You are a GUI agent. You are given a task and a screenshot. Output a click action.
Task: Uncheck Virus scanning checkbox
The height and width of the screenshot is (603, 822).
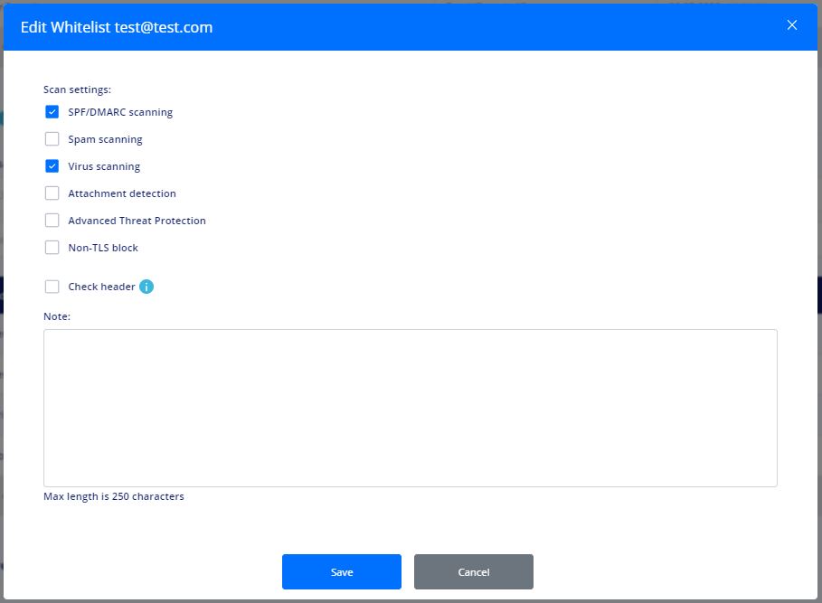(x=52, y=166)
